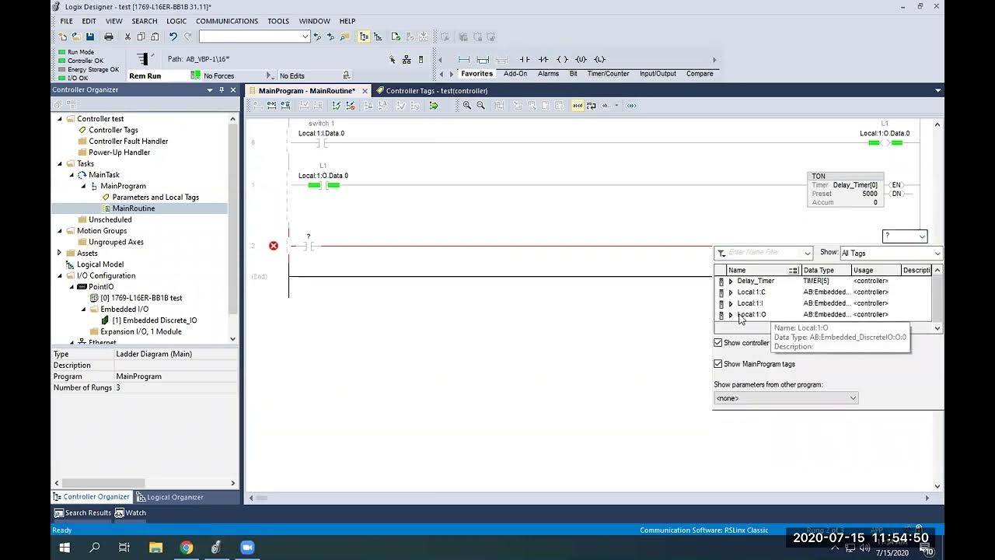Click the Cut scissors icon
The width and height of the screenshot is (995, 560).
tap(127, 37)
